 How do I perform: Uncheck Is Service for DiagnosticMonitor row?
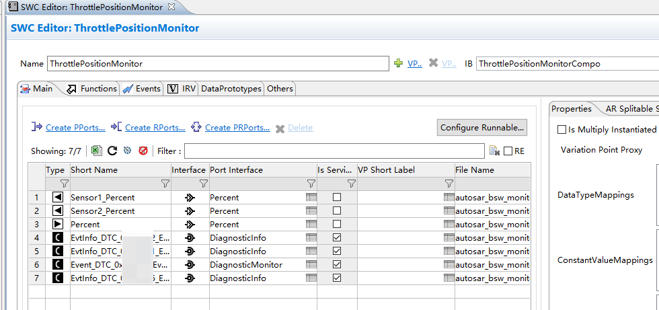[x=337, y=264]
